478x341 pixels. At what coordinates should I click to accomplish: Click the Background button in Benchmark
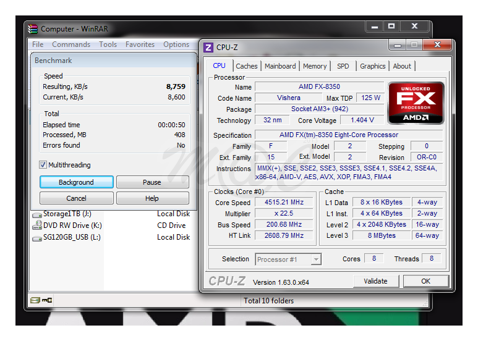(x=76, y=182)
